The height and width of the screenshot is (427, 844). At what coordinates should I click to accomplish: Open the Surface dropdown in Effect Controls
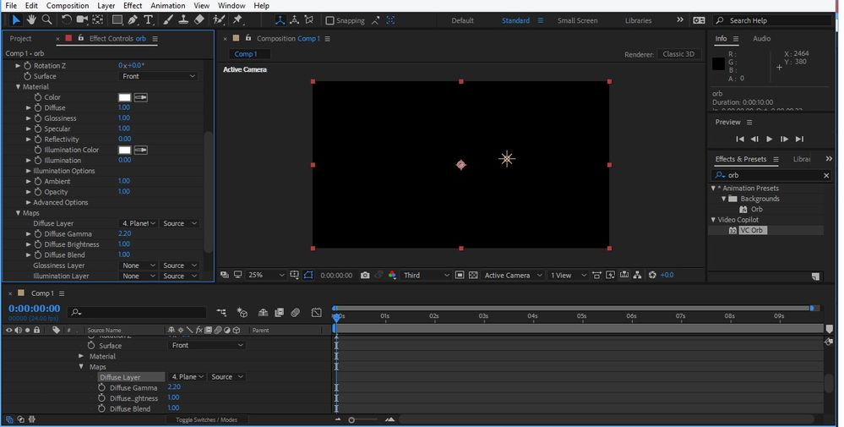[158, 76]
